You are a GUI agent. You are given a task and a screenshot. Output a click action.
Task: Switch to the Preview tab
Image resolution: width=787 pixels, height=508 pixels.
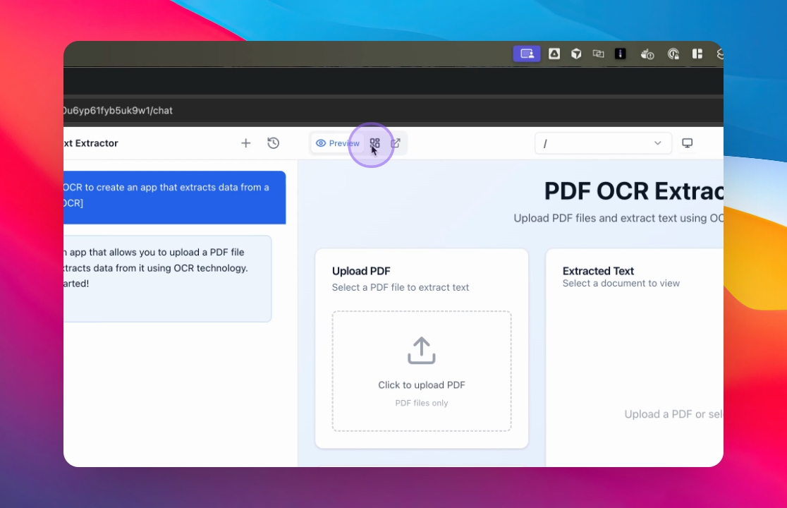point(337,143)
